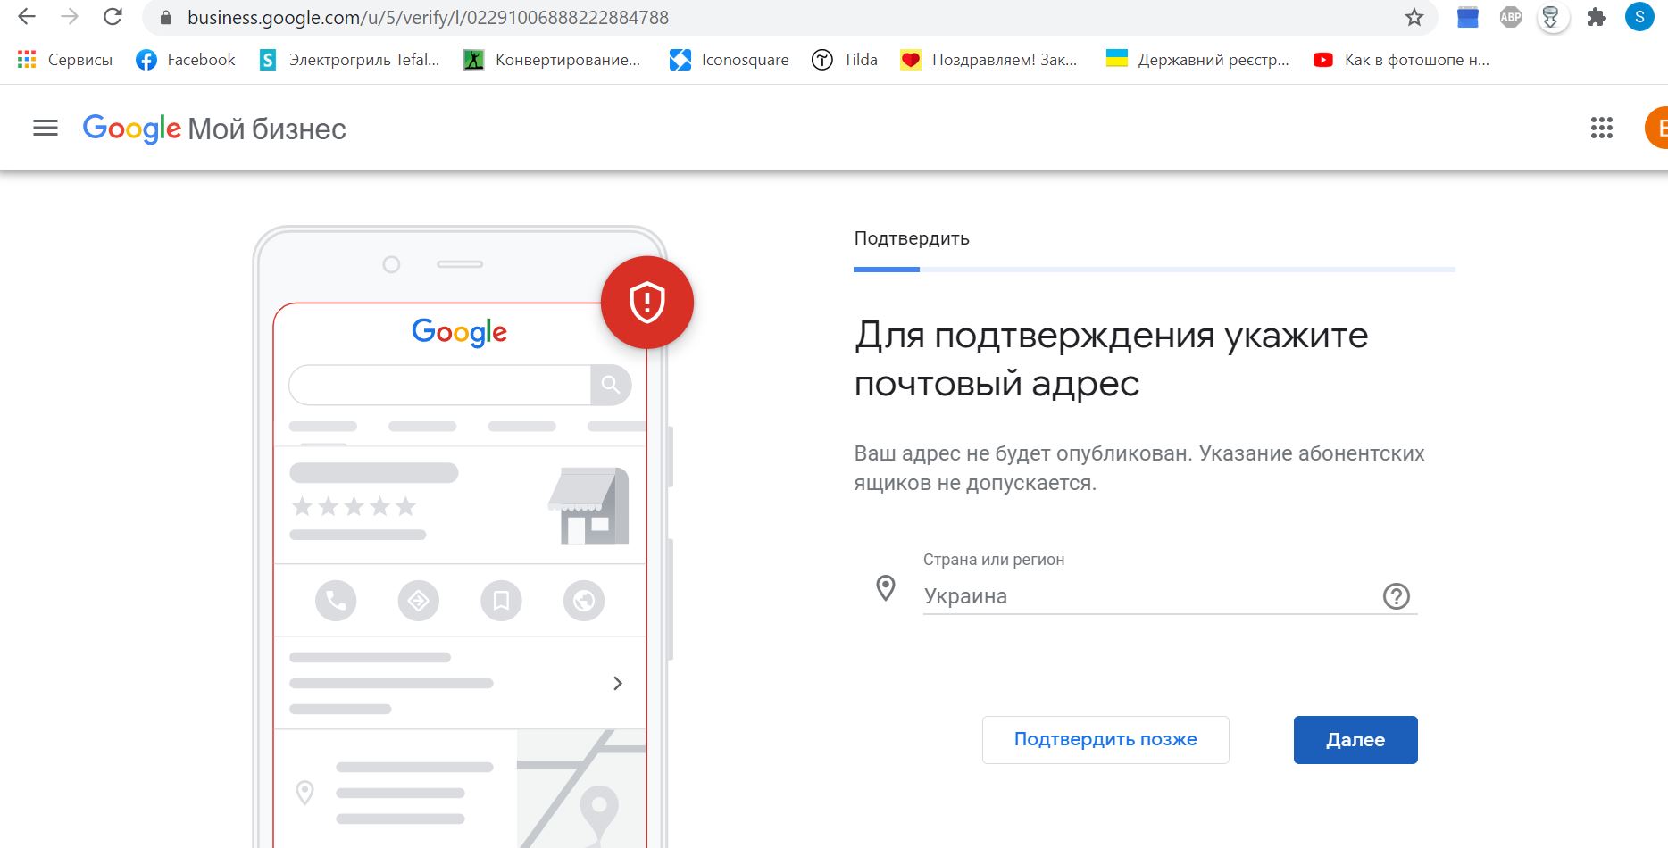The height and width of the screenshot is (848, 1668).
Task: Click the help question mark icon
Action: [1397, 596]
